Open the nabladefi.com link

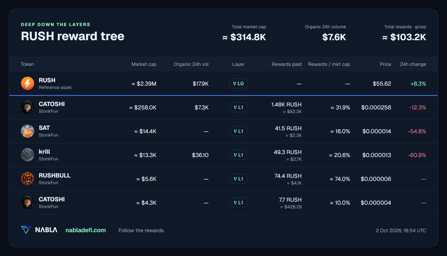click(x=86, y=230)
